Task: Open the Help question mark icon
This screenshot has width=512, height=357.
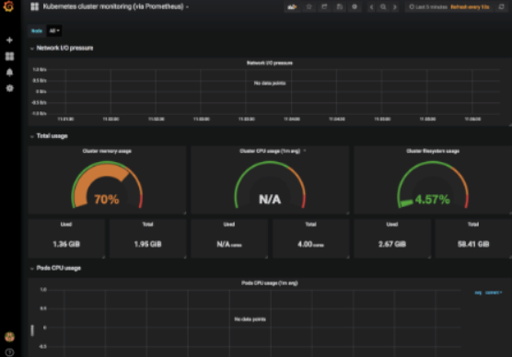Action: click(9, 352)
